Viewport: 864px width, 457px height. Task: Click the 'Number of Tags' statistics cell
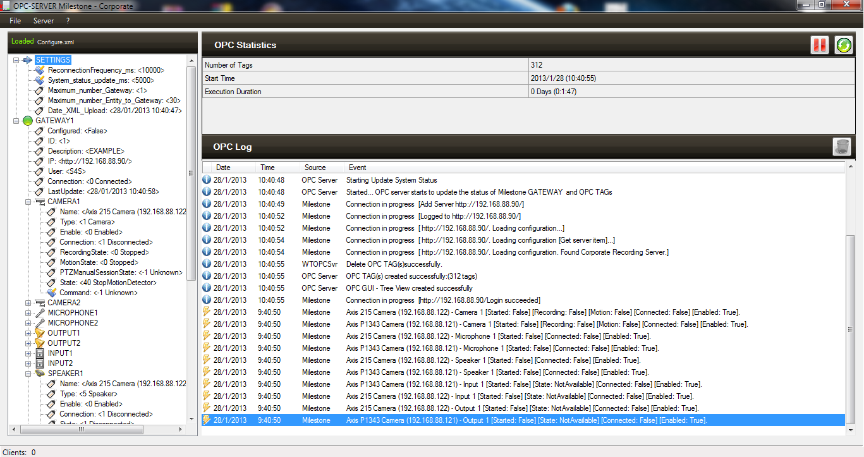point(365,65)
